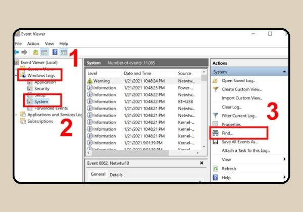
Task: Expand Applications and Services Logs node
Action: pos(16,115)
